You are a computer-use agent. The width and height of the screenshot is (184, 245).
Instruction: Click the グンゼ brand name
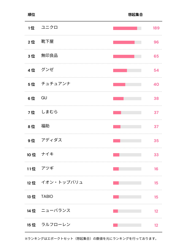(47, 70)
